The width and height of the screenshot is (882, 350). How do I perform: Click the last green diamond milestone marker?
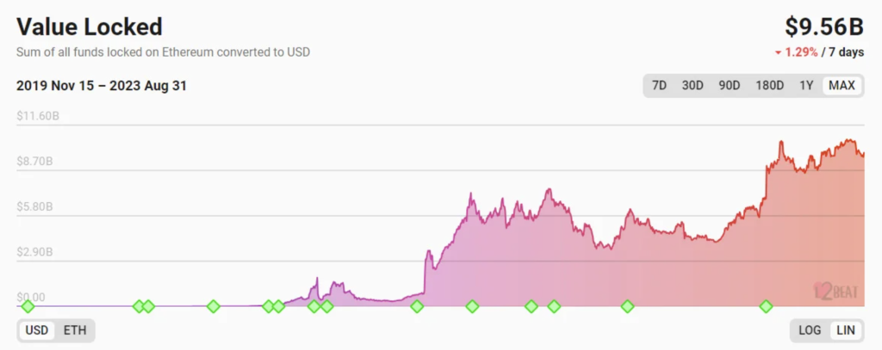tap(766, 306)
